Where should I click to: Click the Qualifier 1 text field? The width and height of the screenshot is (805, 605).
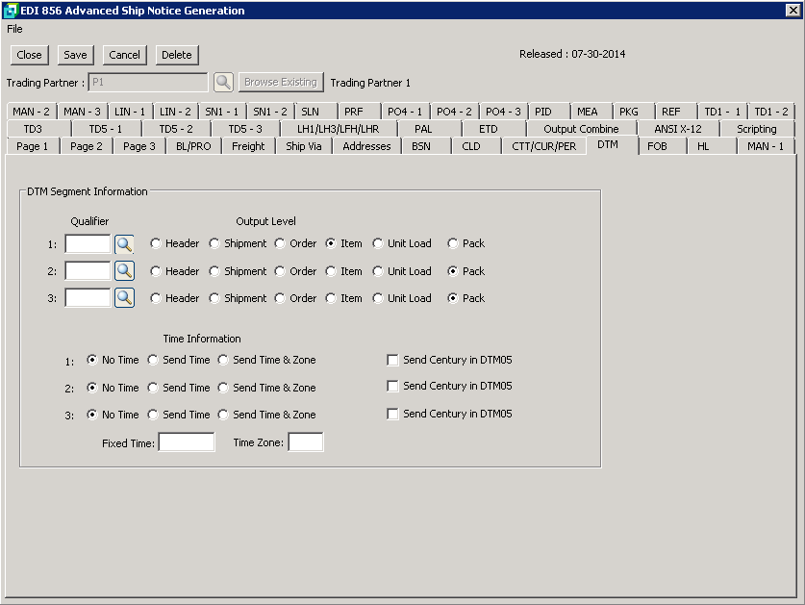(88, 244)
